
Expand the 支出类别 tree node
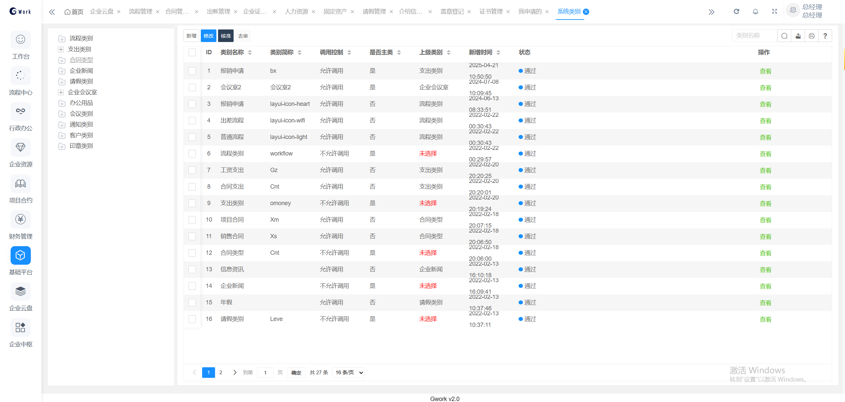[x=61, y=49]
